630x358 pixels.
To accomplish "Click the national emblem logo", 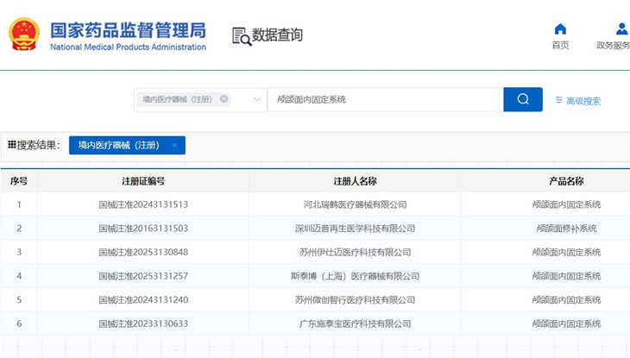I will click(23, 35).
